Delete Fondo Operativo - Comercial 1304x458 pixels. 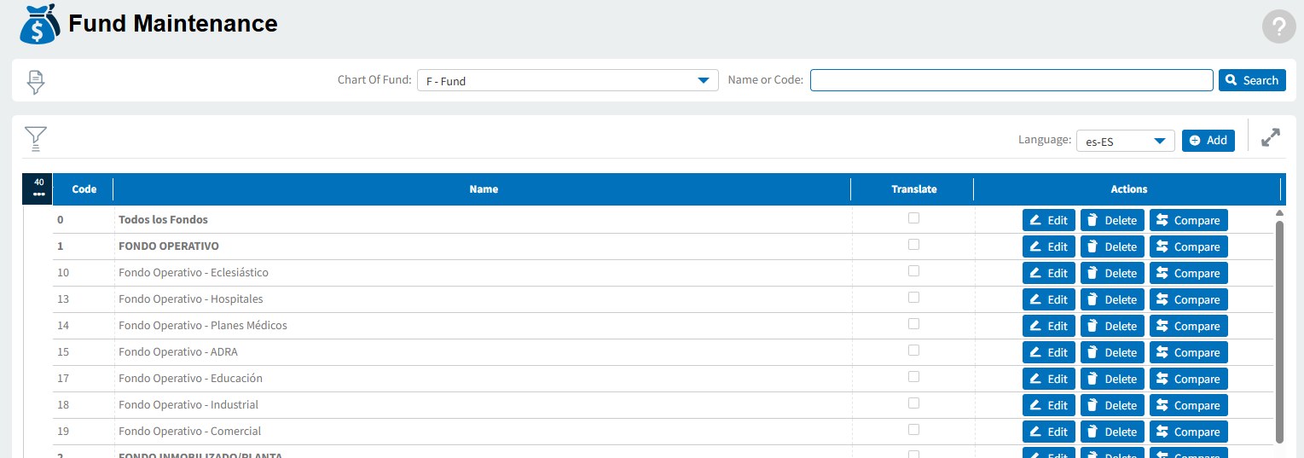pos(1113,432)
